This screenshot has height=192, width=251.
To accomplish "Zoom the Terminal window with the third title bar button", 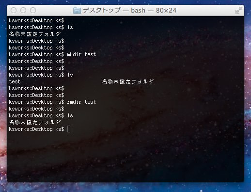I will click(33, 10).
